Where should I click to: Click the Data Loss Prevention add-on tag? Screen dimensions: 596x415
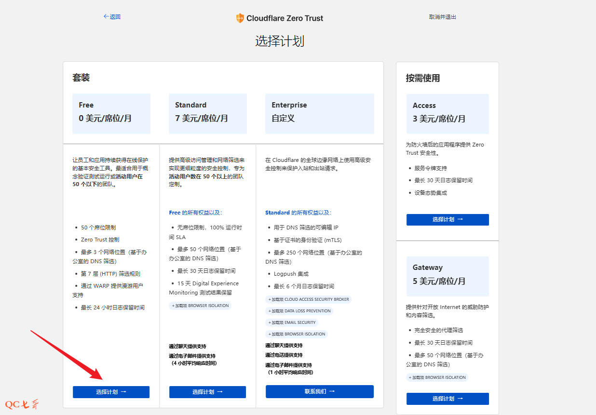point(299,311)
